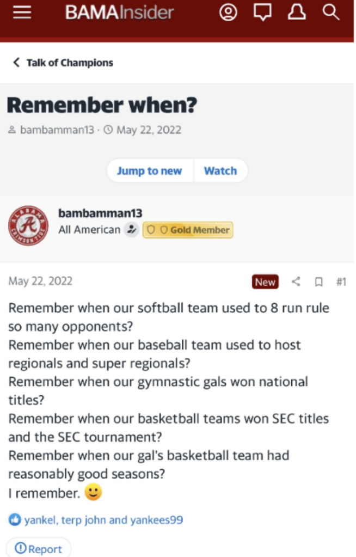Image resolution: width=356 pixels, height=557 pixels.
Task: Click the Gold Member badge
Action: (x=188, y=230)
